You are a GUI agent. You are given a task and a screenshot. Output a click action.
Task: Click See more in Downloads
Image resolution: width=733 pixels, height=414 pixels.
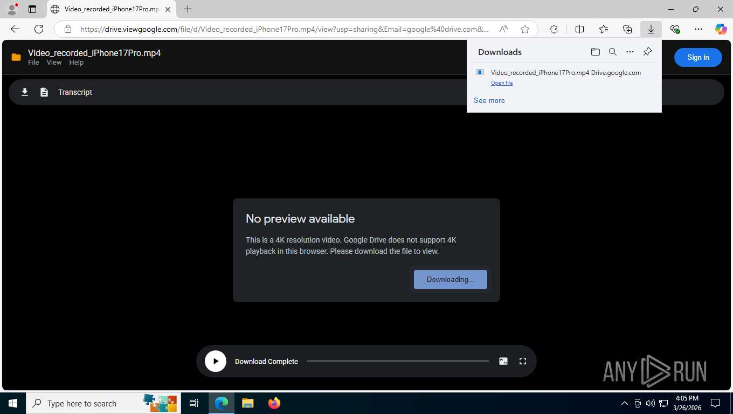[489, 100]
